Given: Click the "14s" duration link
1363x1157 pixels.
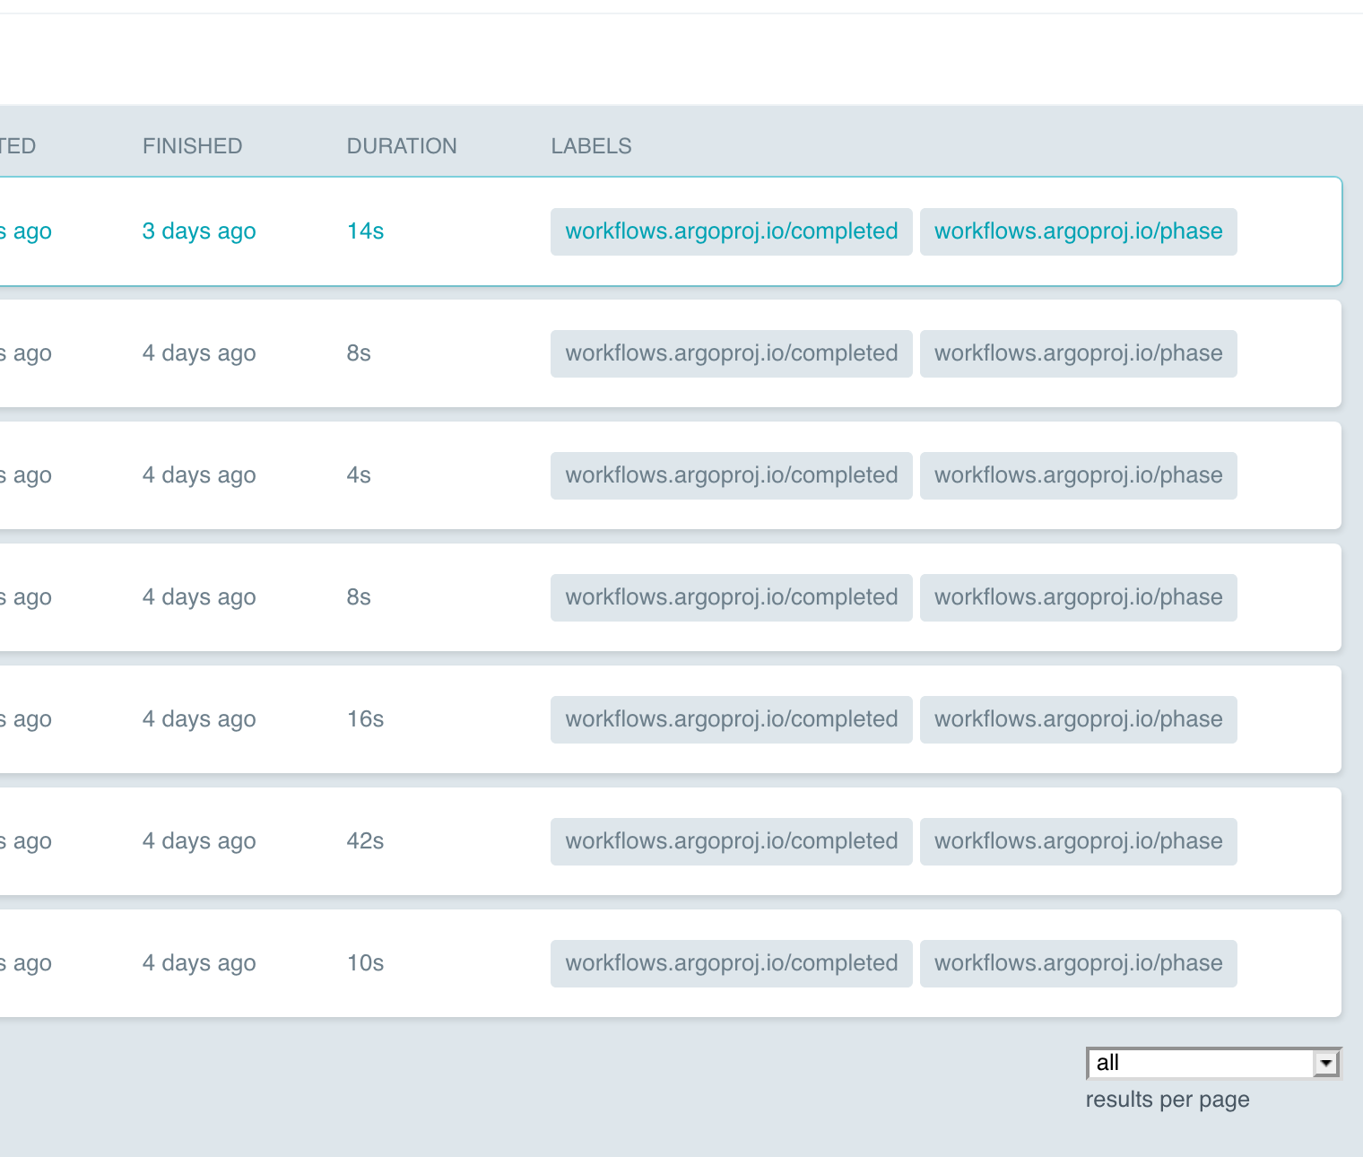Looking at the screenshot, I should [363, 231].
